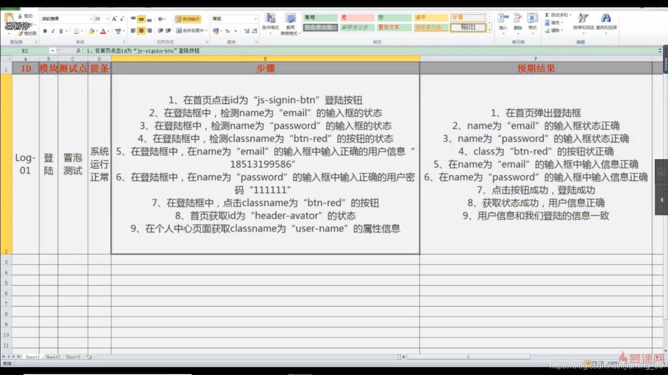Toggle bottom vertical alignment
Screen dimensions: 668x375
(x=149, y=19)
